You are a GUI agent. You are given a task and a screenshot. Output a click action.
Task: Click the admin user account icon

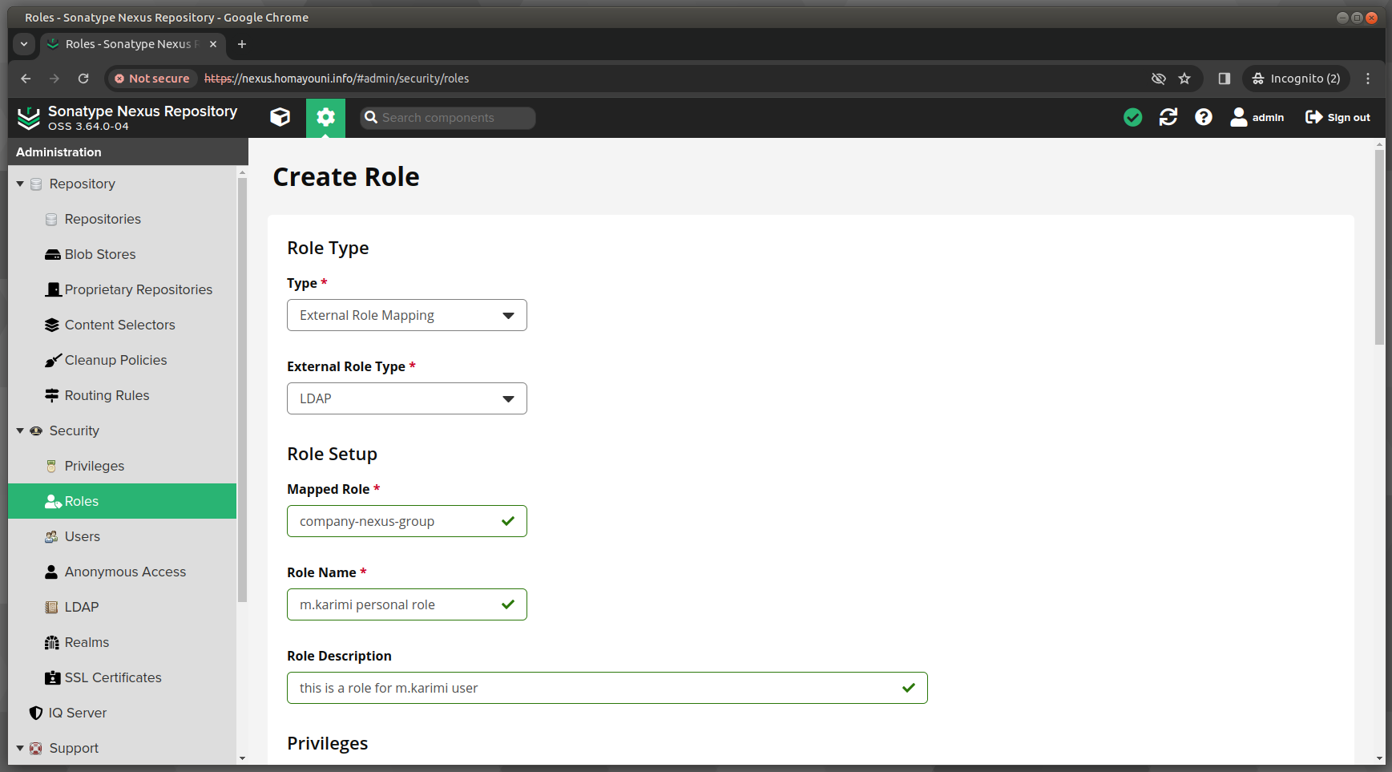click(x=1239, y=118)
